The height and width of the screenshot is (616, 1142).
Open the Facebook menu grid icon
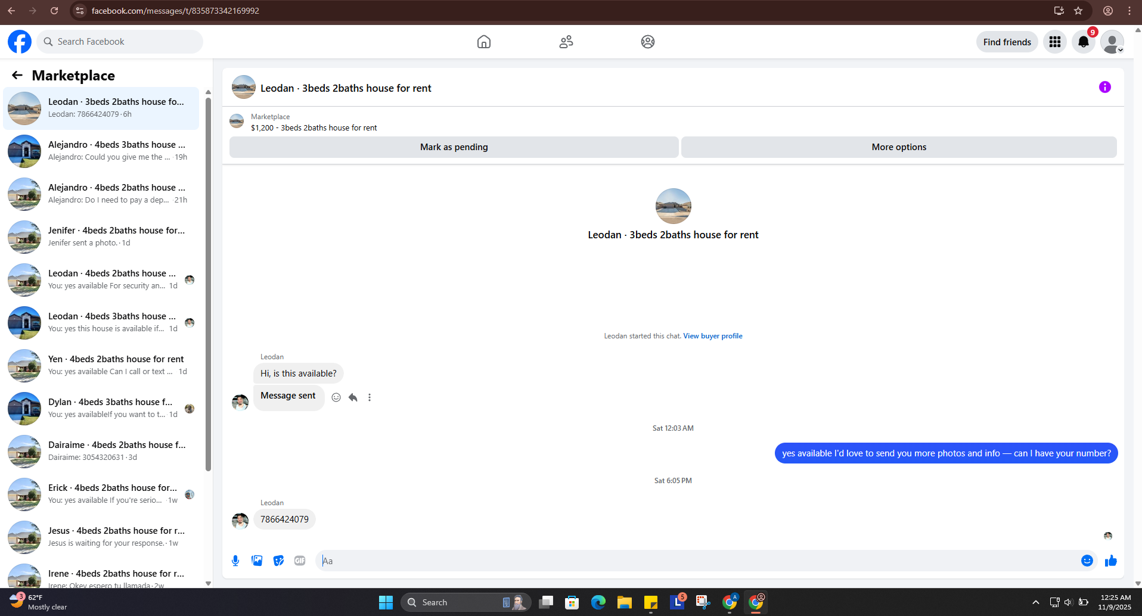tap(1055, 42)
